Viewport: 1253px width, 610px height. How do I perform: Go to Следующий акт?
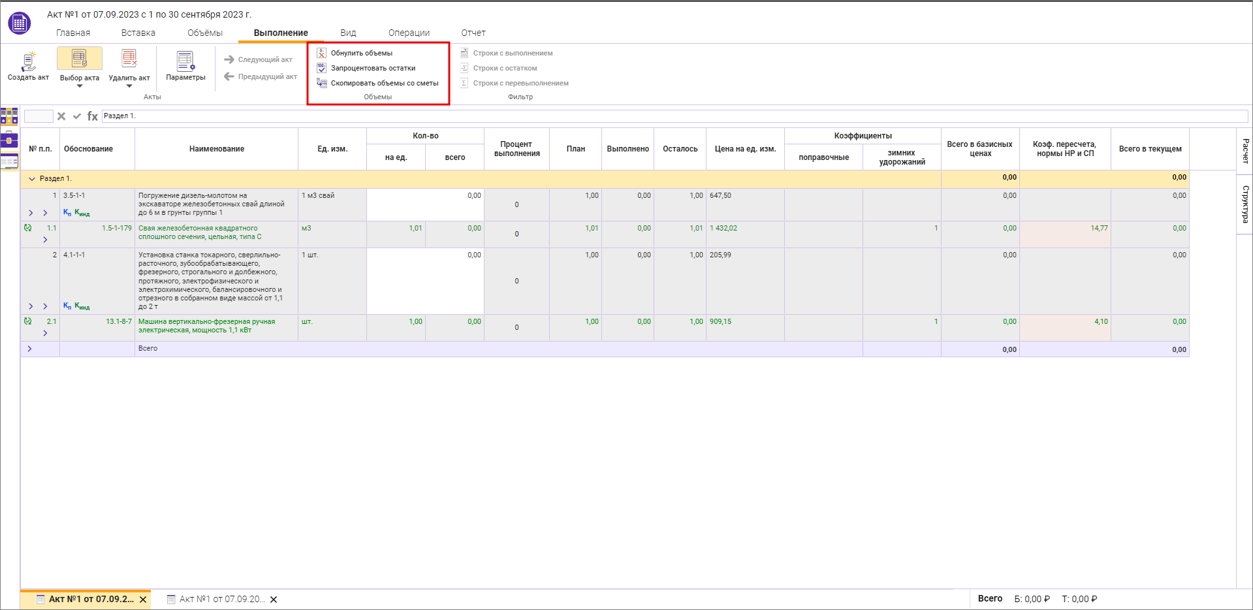click(x=259, y=59)
